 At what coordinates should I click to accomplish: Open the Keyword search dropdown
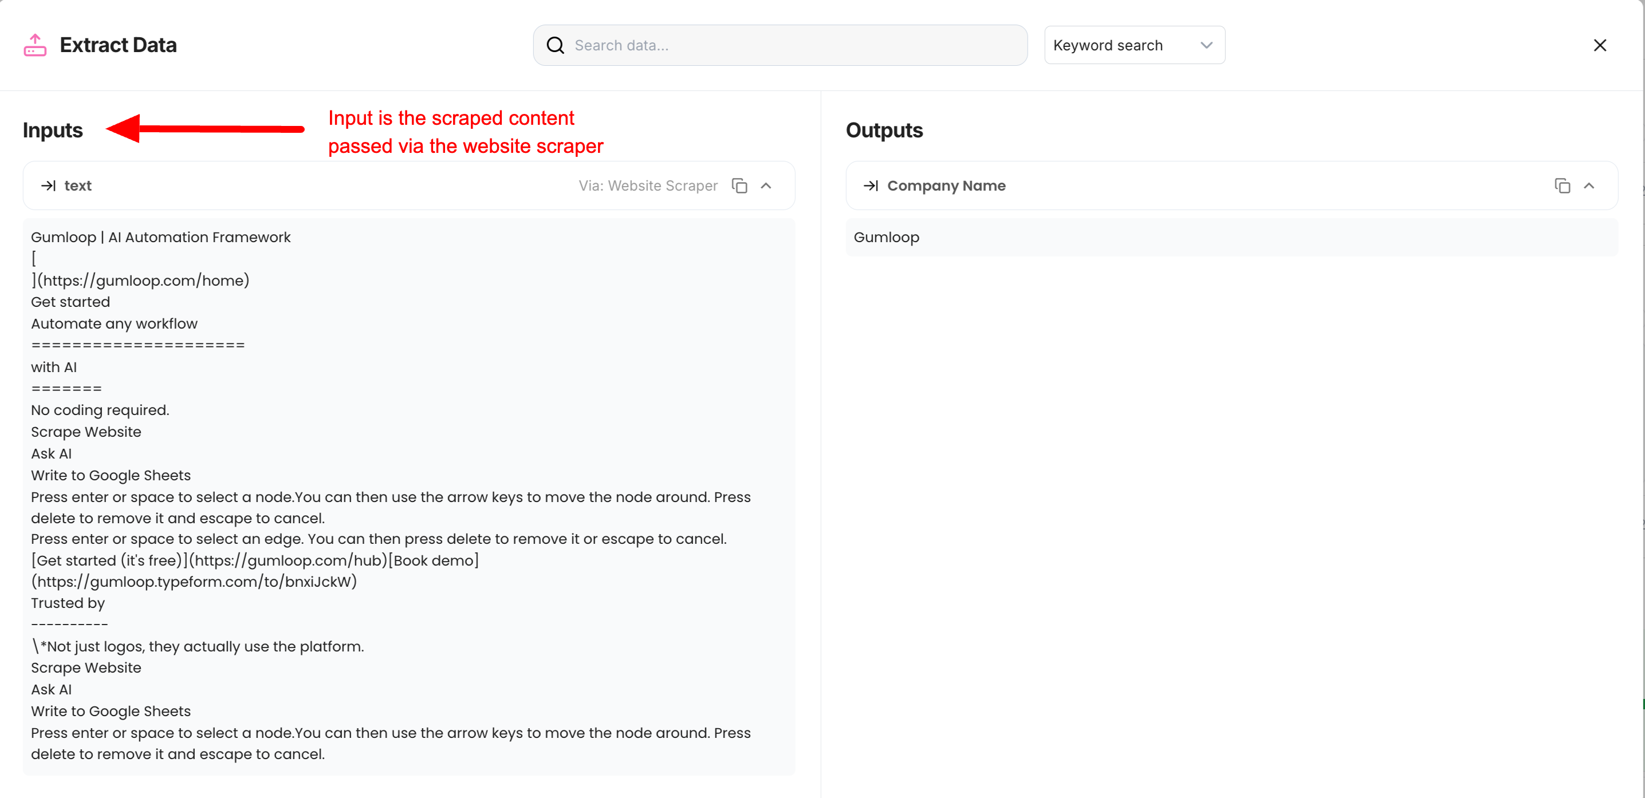(x=1134, y=45)
